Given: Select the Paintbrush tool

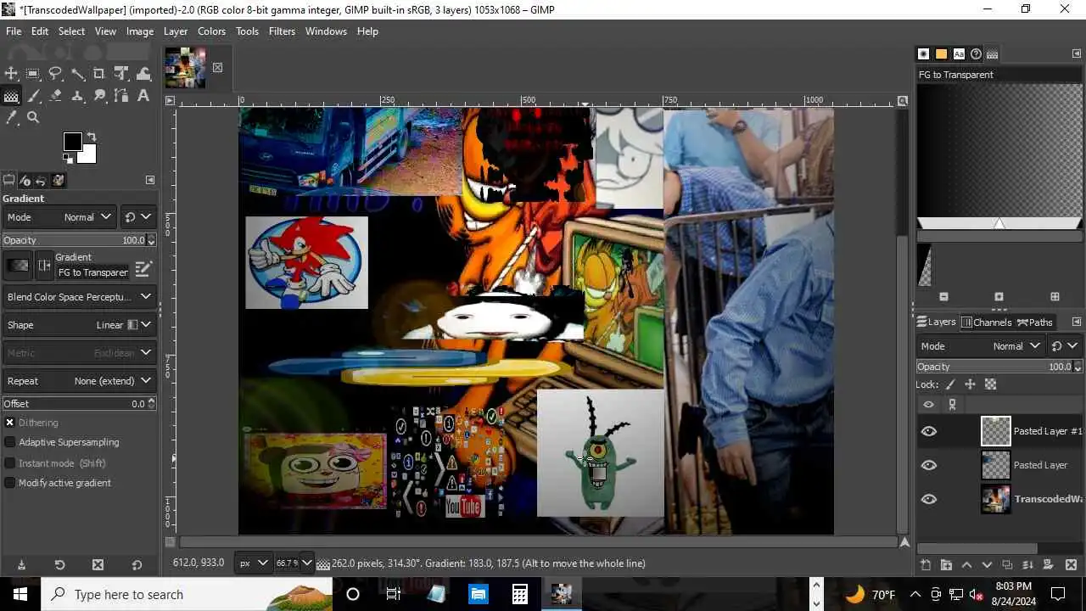Looking at the screenshot, I should tap(34, 96).
